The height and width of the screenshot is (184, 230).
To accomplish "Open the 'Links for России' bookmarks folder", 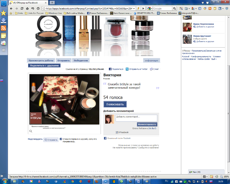I will pyautogui.click(x=34, y=13).
